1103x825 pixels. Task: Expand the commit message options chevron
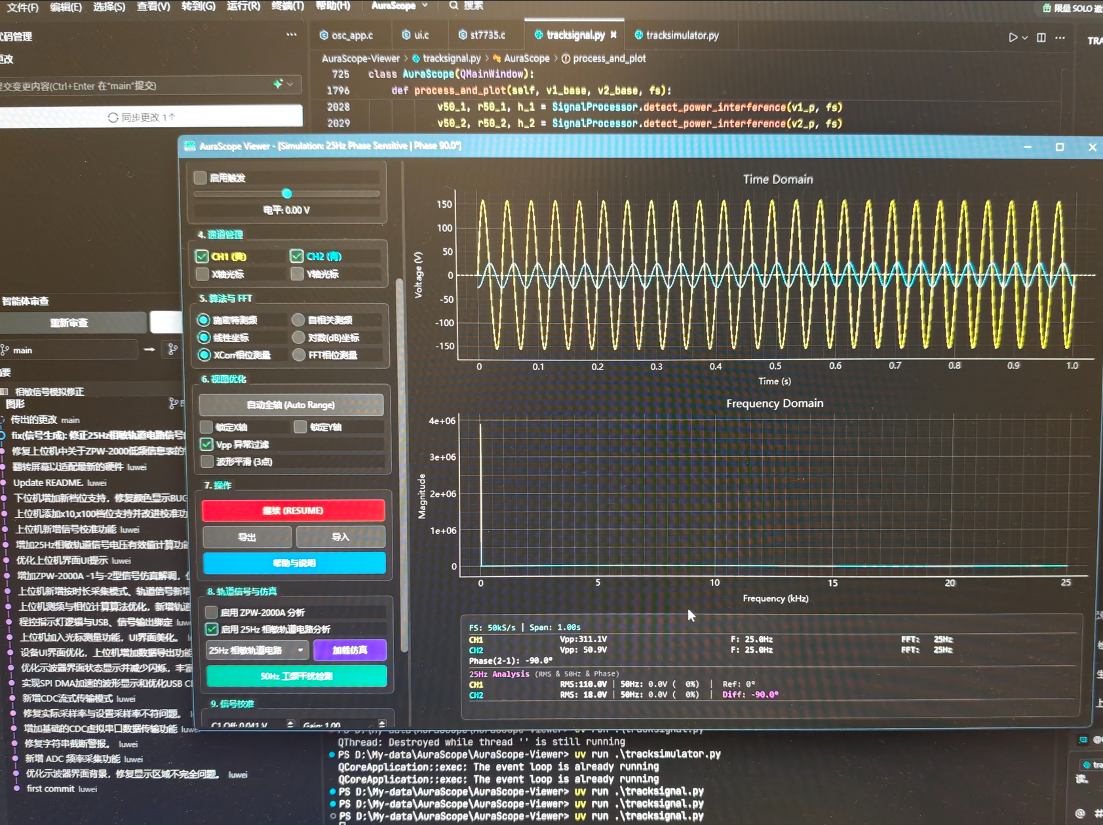(x=290, y=85)
